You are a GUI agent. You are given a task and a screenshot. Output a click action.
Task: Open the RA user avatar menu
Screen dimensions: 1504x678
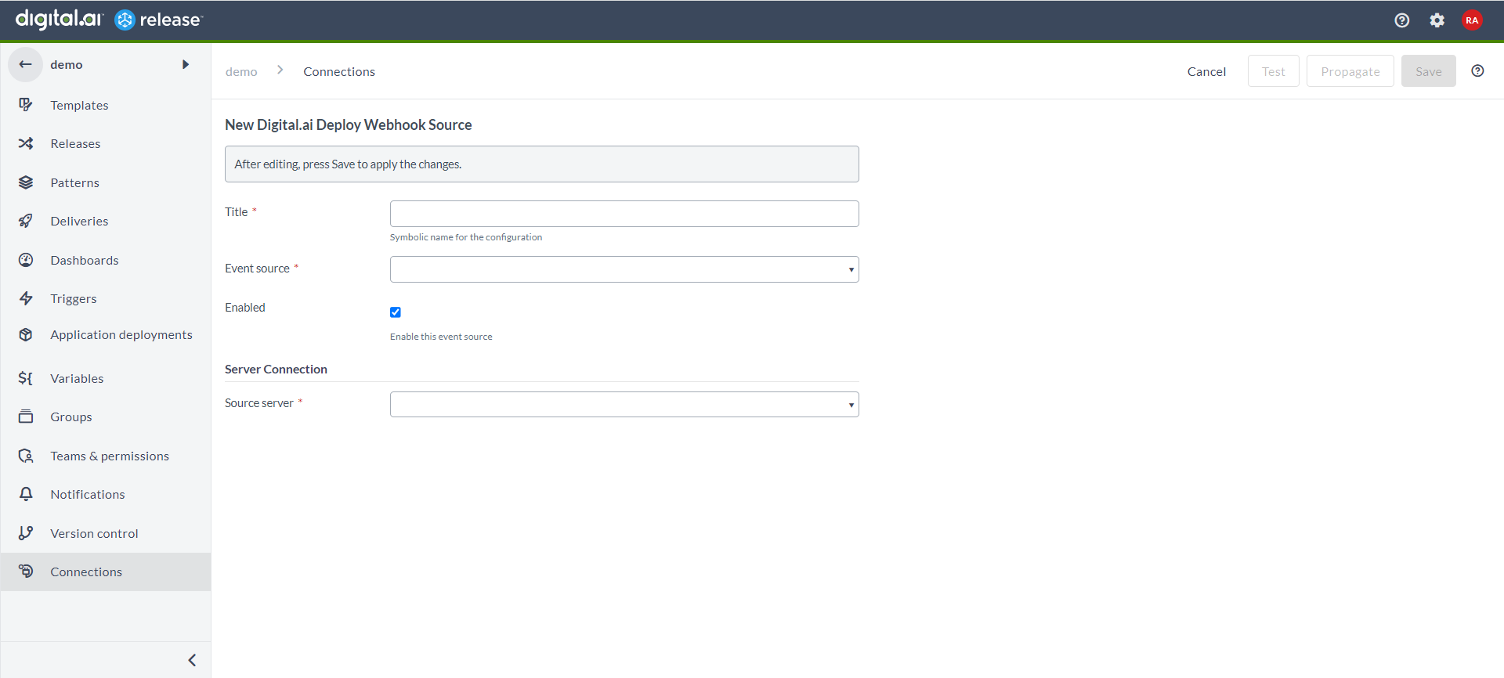click(1472, 20)
